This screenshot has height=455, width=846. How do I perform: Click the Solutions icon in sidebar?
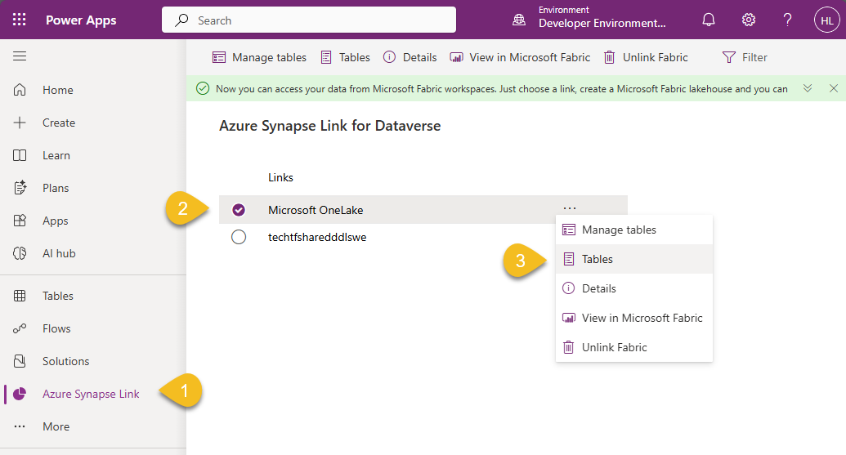pyautogui.click(x=20, y=361)
